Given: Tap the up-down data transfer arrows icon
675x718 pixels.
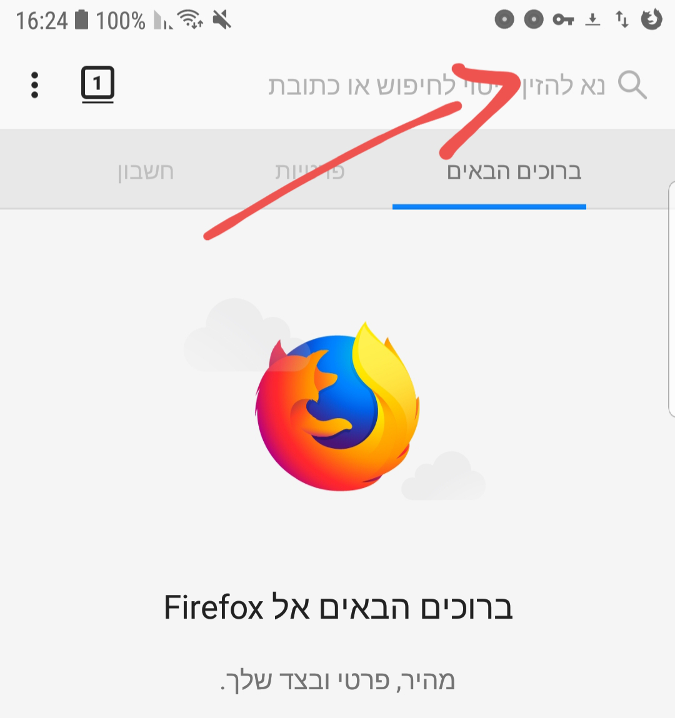Looking at the screenshot, I should point(622,20).
